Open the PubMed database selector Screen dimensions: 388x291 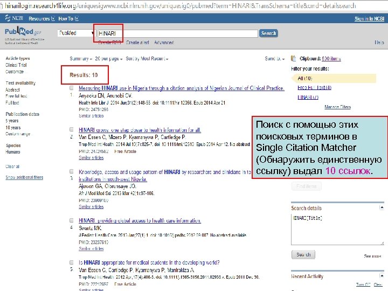(x=76, y=33)
